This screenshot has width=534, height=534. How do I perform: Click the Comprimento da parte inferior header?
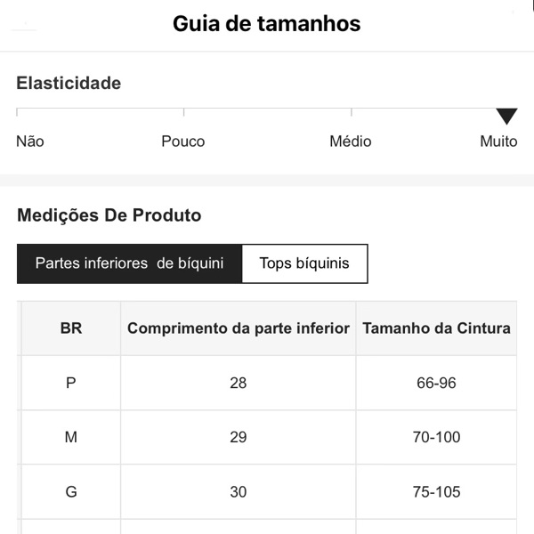[239, 328]
